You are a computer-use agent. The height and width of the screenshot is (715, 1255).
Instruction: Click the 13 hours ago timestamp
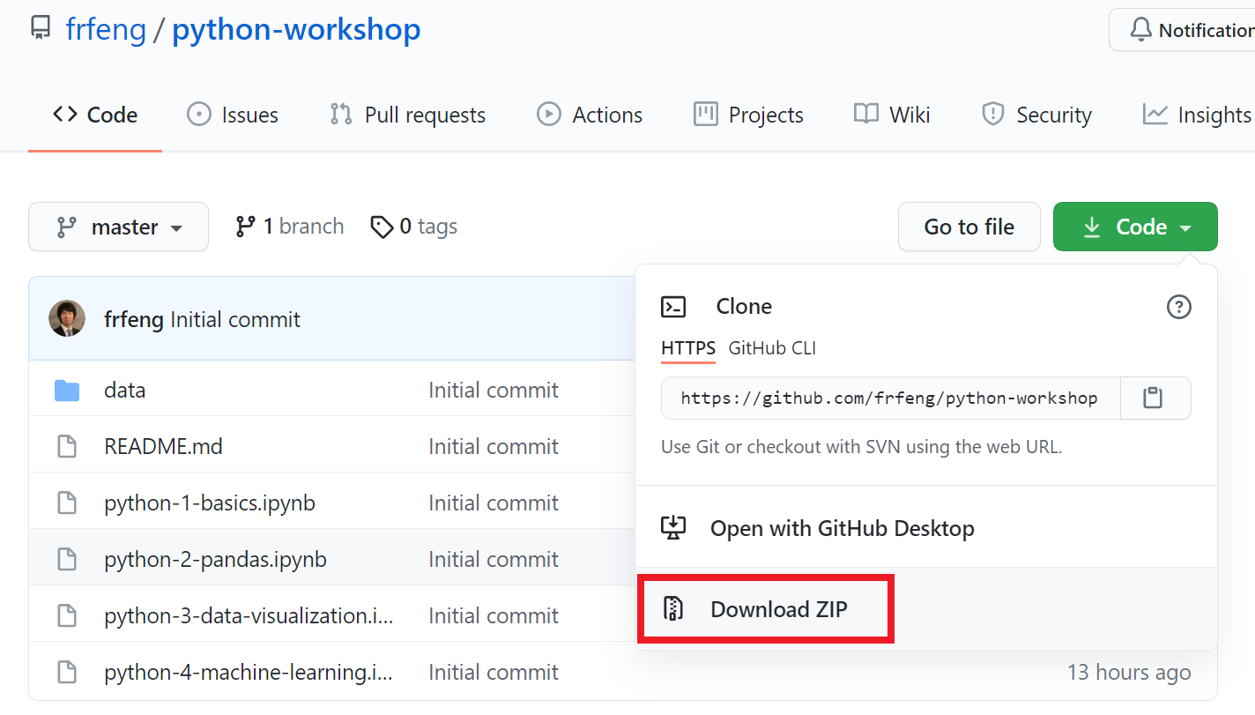[1129, 672]
